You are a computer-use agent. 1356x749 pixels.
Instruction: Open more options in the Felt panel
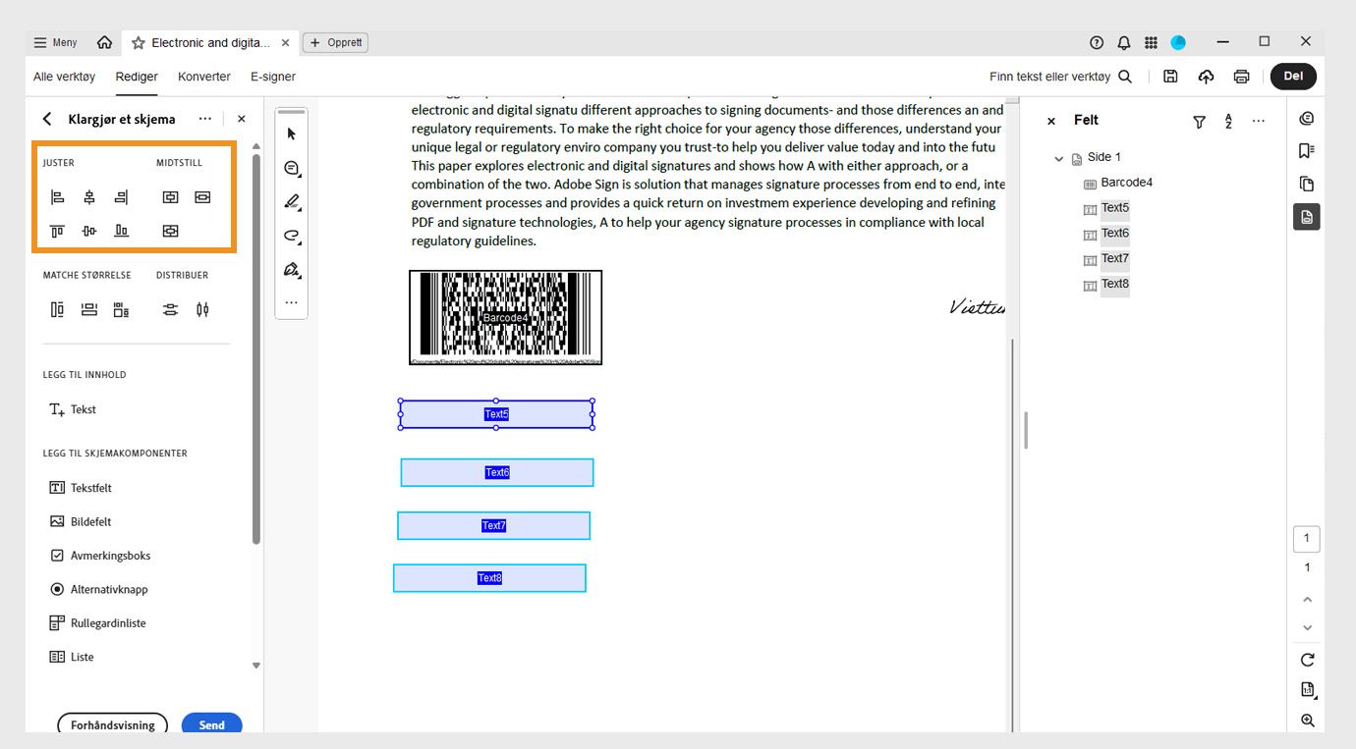pyautogui.click(x=1259, y=121)
